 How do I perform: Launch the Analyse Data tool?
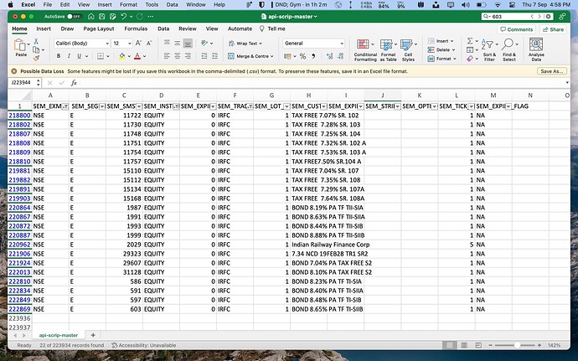coord(538,49)
